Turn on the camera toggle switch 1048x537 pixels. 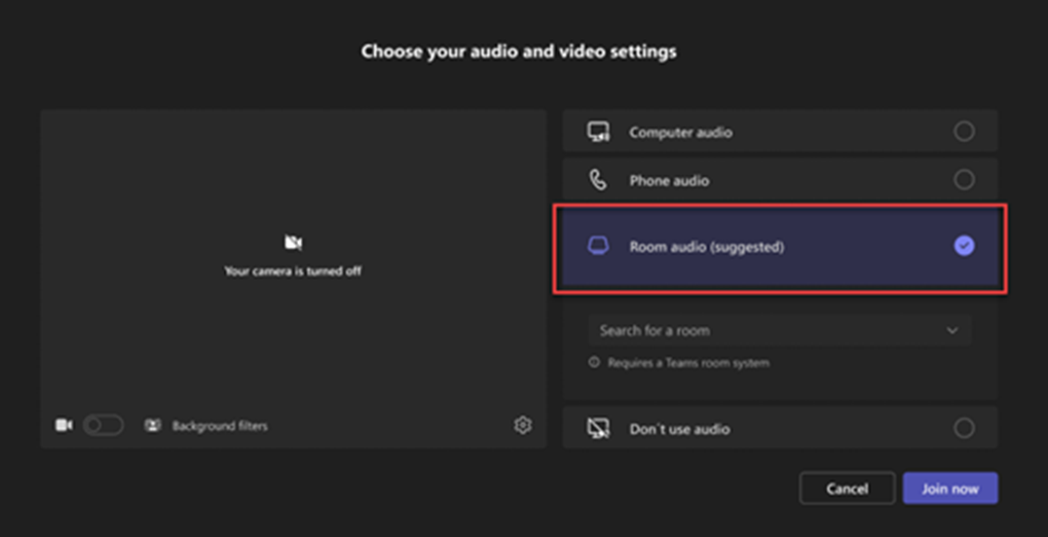[x=103, y=425]
